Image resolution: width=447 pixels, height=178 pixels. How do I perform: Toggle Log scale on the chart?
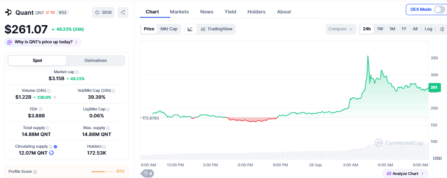coord(428,29)
